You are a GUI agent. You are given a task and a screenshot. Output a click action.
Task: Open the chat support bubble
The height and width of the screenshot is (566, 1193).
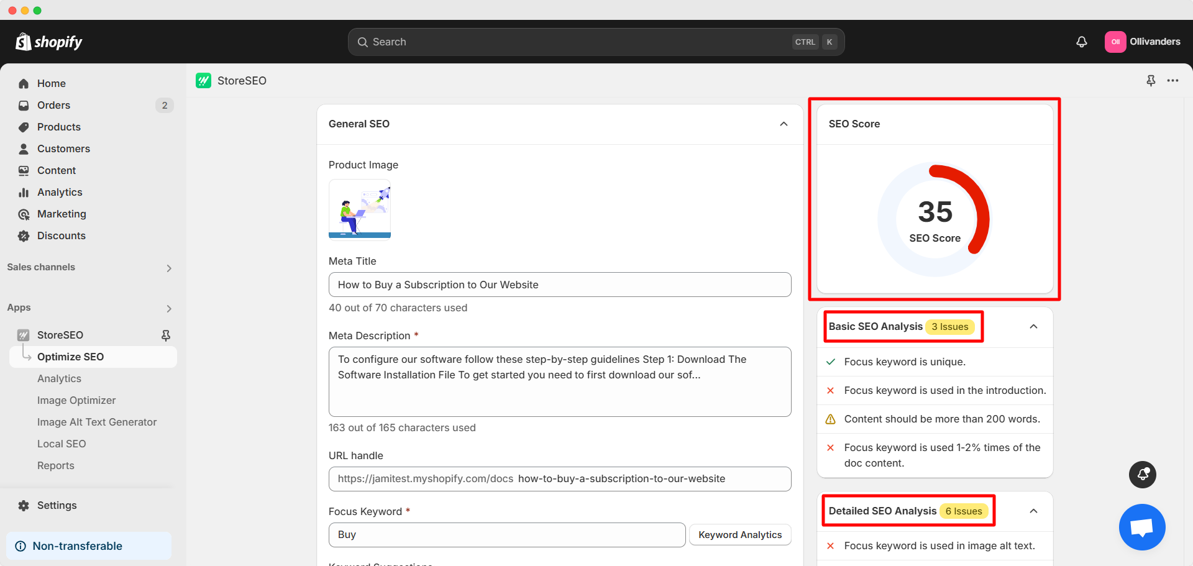tap(1142, 527)
